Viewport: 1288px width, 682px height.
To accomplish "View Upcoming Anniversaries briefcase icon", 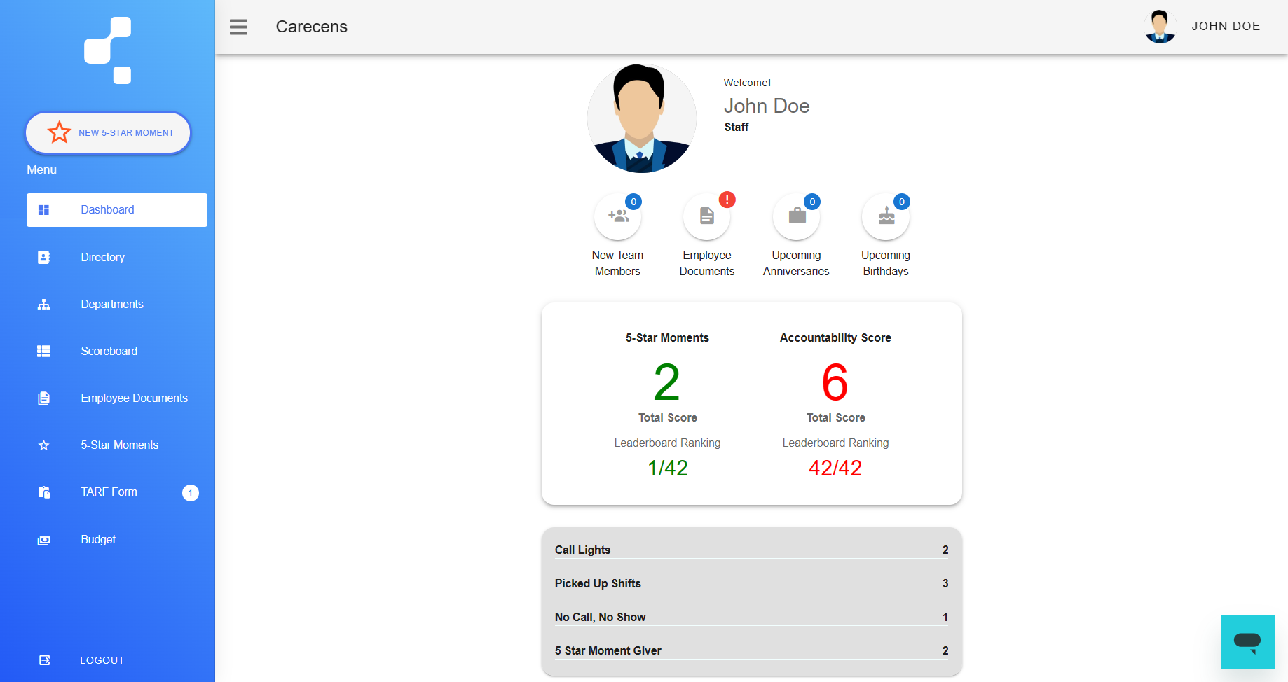I will click(796, 216).
